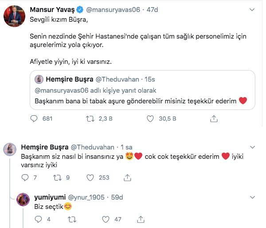Screen dimensions: 266x228
Task: Share Hemşire Buşra's thank-you tweet
Action: pos(127,177)
